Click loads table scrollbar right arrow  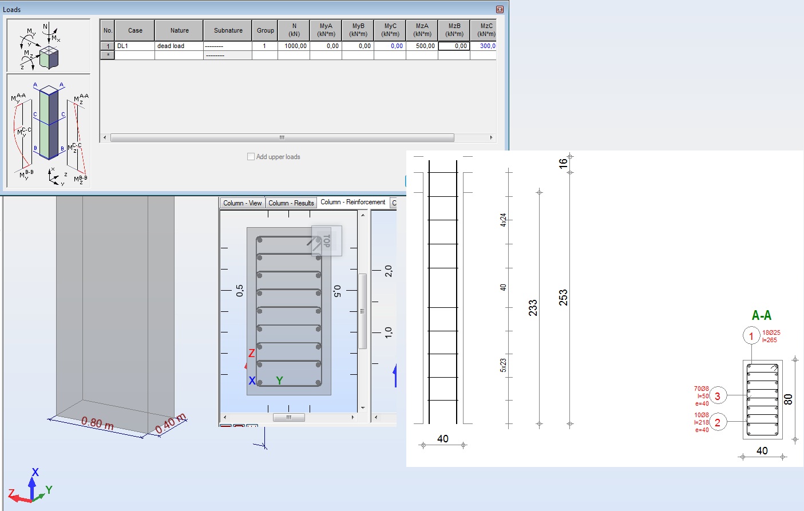(x=491, y=137)
